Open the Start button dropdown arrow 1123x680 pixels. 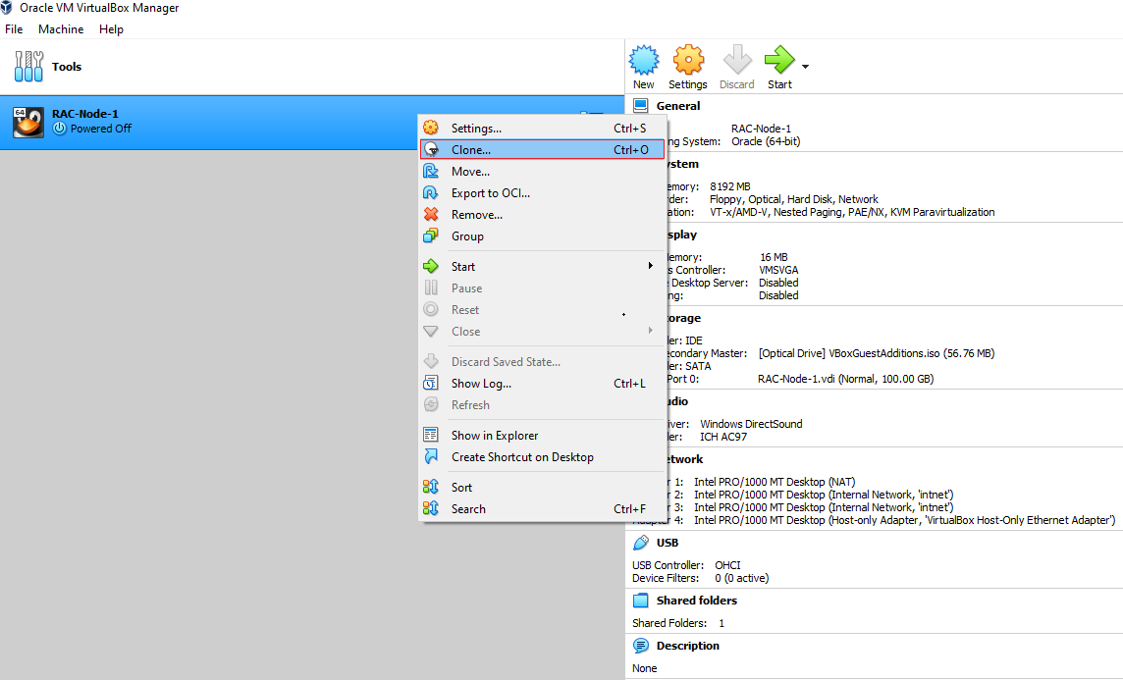point(806,67)
